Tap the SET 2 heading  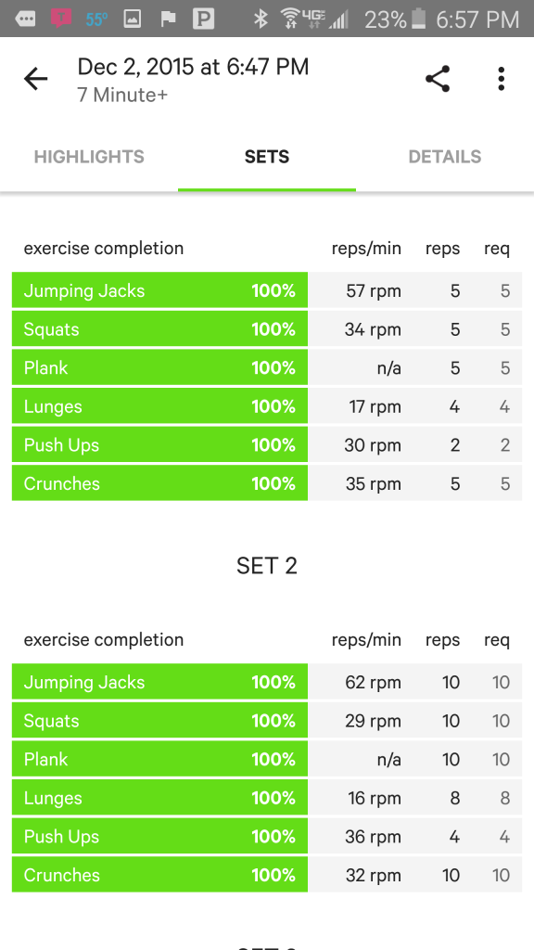click(267, 566)
